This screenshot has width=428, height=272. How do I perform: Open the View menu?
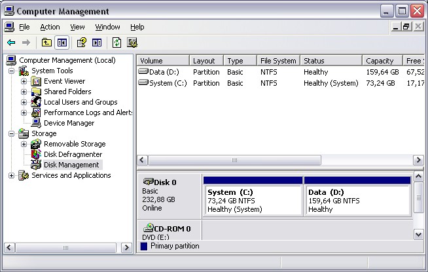[x=78, y=27]
